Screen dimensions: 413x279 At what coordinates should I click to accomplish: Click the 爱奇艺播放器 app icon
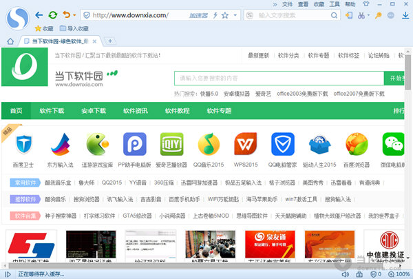tap(171, 144)
